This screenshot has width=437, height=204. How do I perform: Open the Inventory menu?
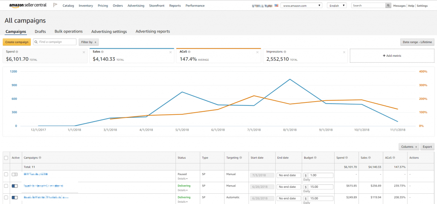(x=86, y=6)
